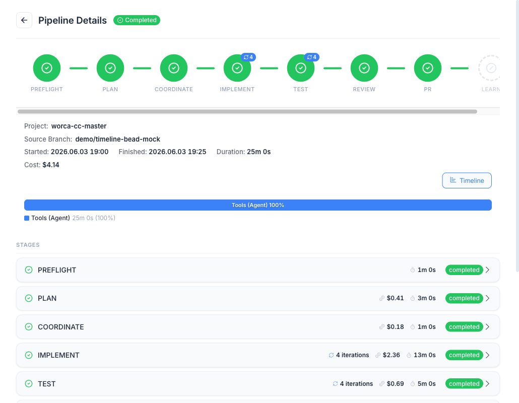The height and width of the screenshot is (403, 519).
Task: Click the pending LEARN stage circle
Action: (x=491, y=68)
